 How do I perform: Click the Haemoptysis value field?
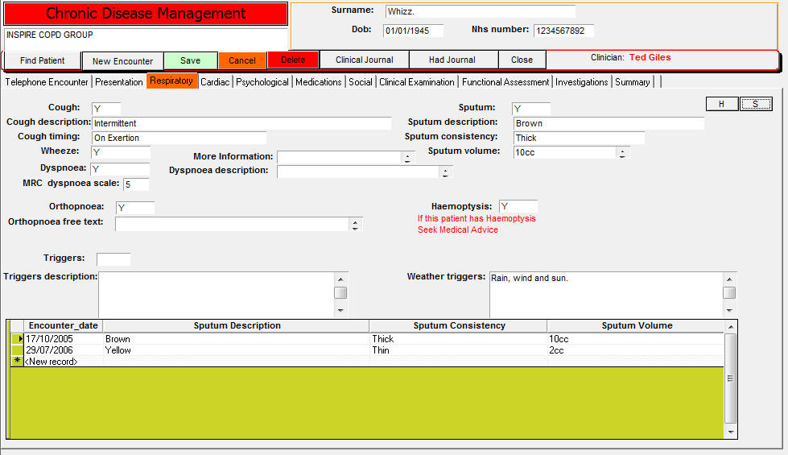tap(518, 207)
